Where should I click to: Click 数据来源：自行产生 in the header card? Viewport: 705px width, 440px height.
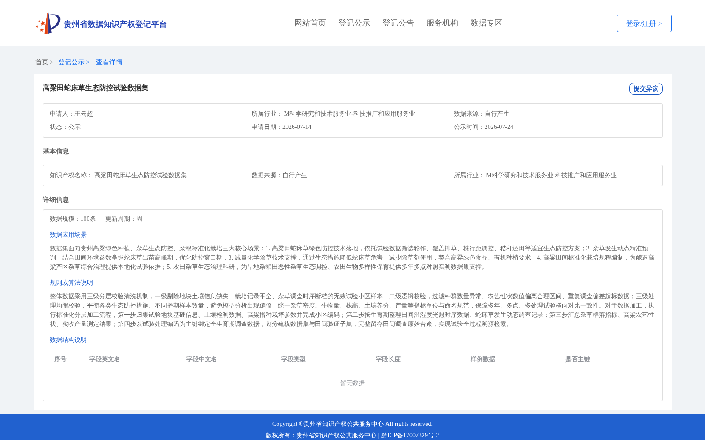(482, 114)
